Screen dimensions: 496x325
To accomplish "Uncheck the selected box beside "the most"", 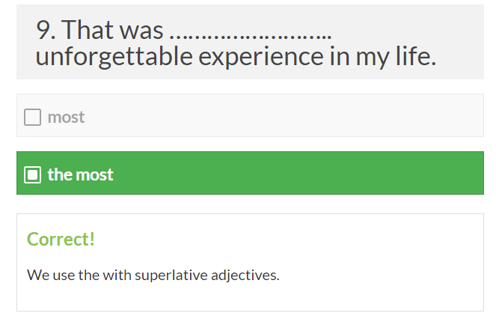I will click(x=32, y=174).
